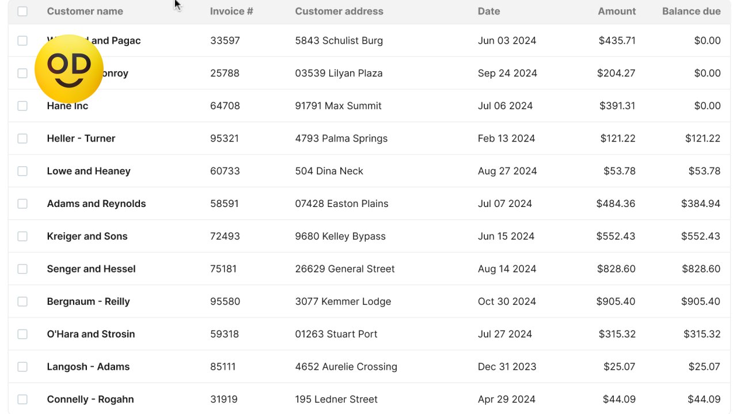Sort by Customer name column header
The width and height of the screenshot is (737, 414).
[x=85, y=11]
